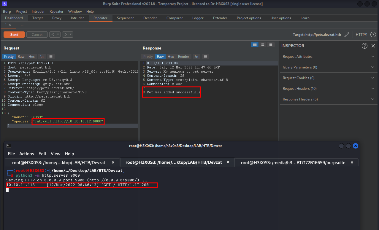379x230 pixels.
Task: Select the first Devzat terminal tab
Action: 63,162
